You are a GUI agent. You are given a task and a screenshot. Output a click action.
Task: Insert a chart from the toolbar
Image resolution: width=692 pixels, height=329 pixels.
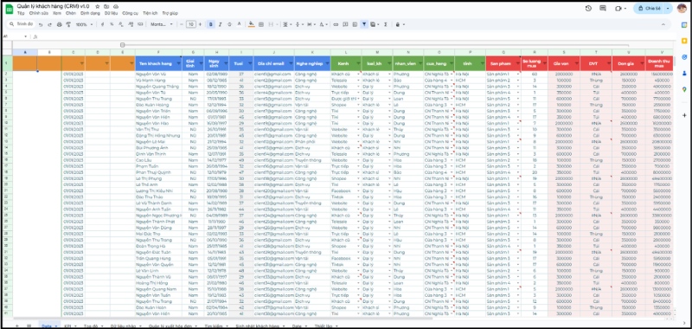pyautogui.click(x=355, y=25)
